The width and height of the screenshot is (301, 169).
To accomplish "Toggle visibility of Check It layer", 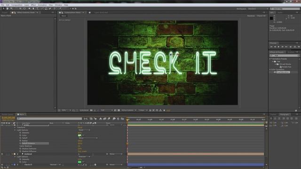I will click(2, 165).
